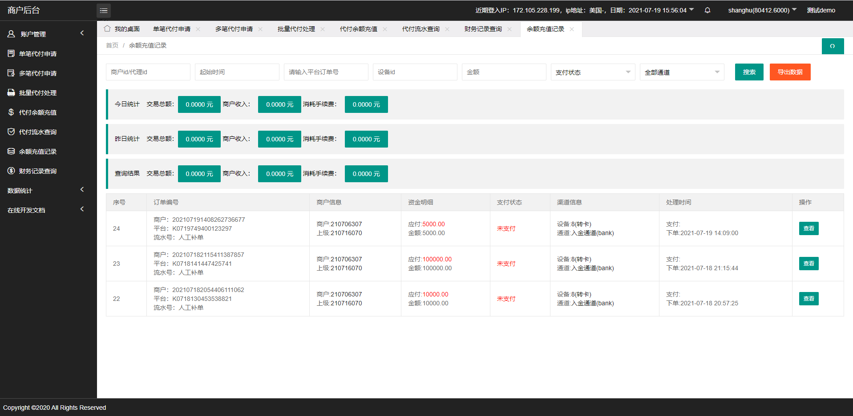Switch to the 多笔代付申请 tab
853x416 pixels.
point(234,29)
